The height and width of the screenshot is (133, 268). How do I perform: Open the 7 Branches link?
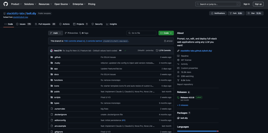coord(72,33)
